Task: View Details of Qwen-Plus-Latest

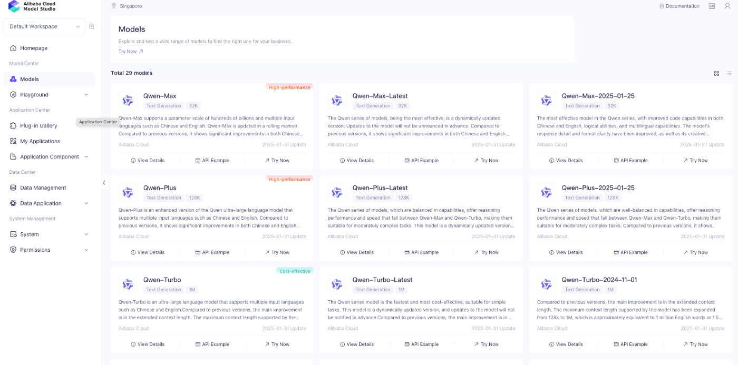Action: pyautogui.click(x=357, y=252)
